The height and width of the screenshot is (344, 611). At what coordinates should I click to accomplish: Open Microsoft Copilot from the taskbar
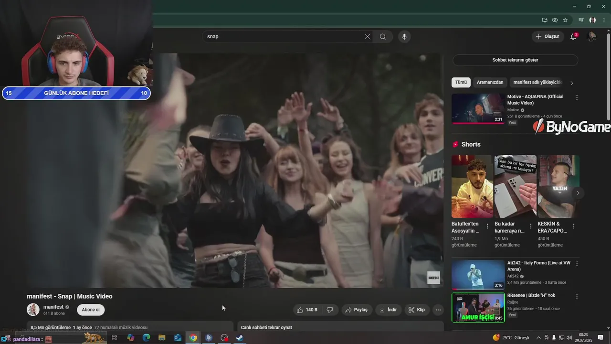(130, 338)
